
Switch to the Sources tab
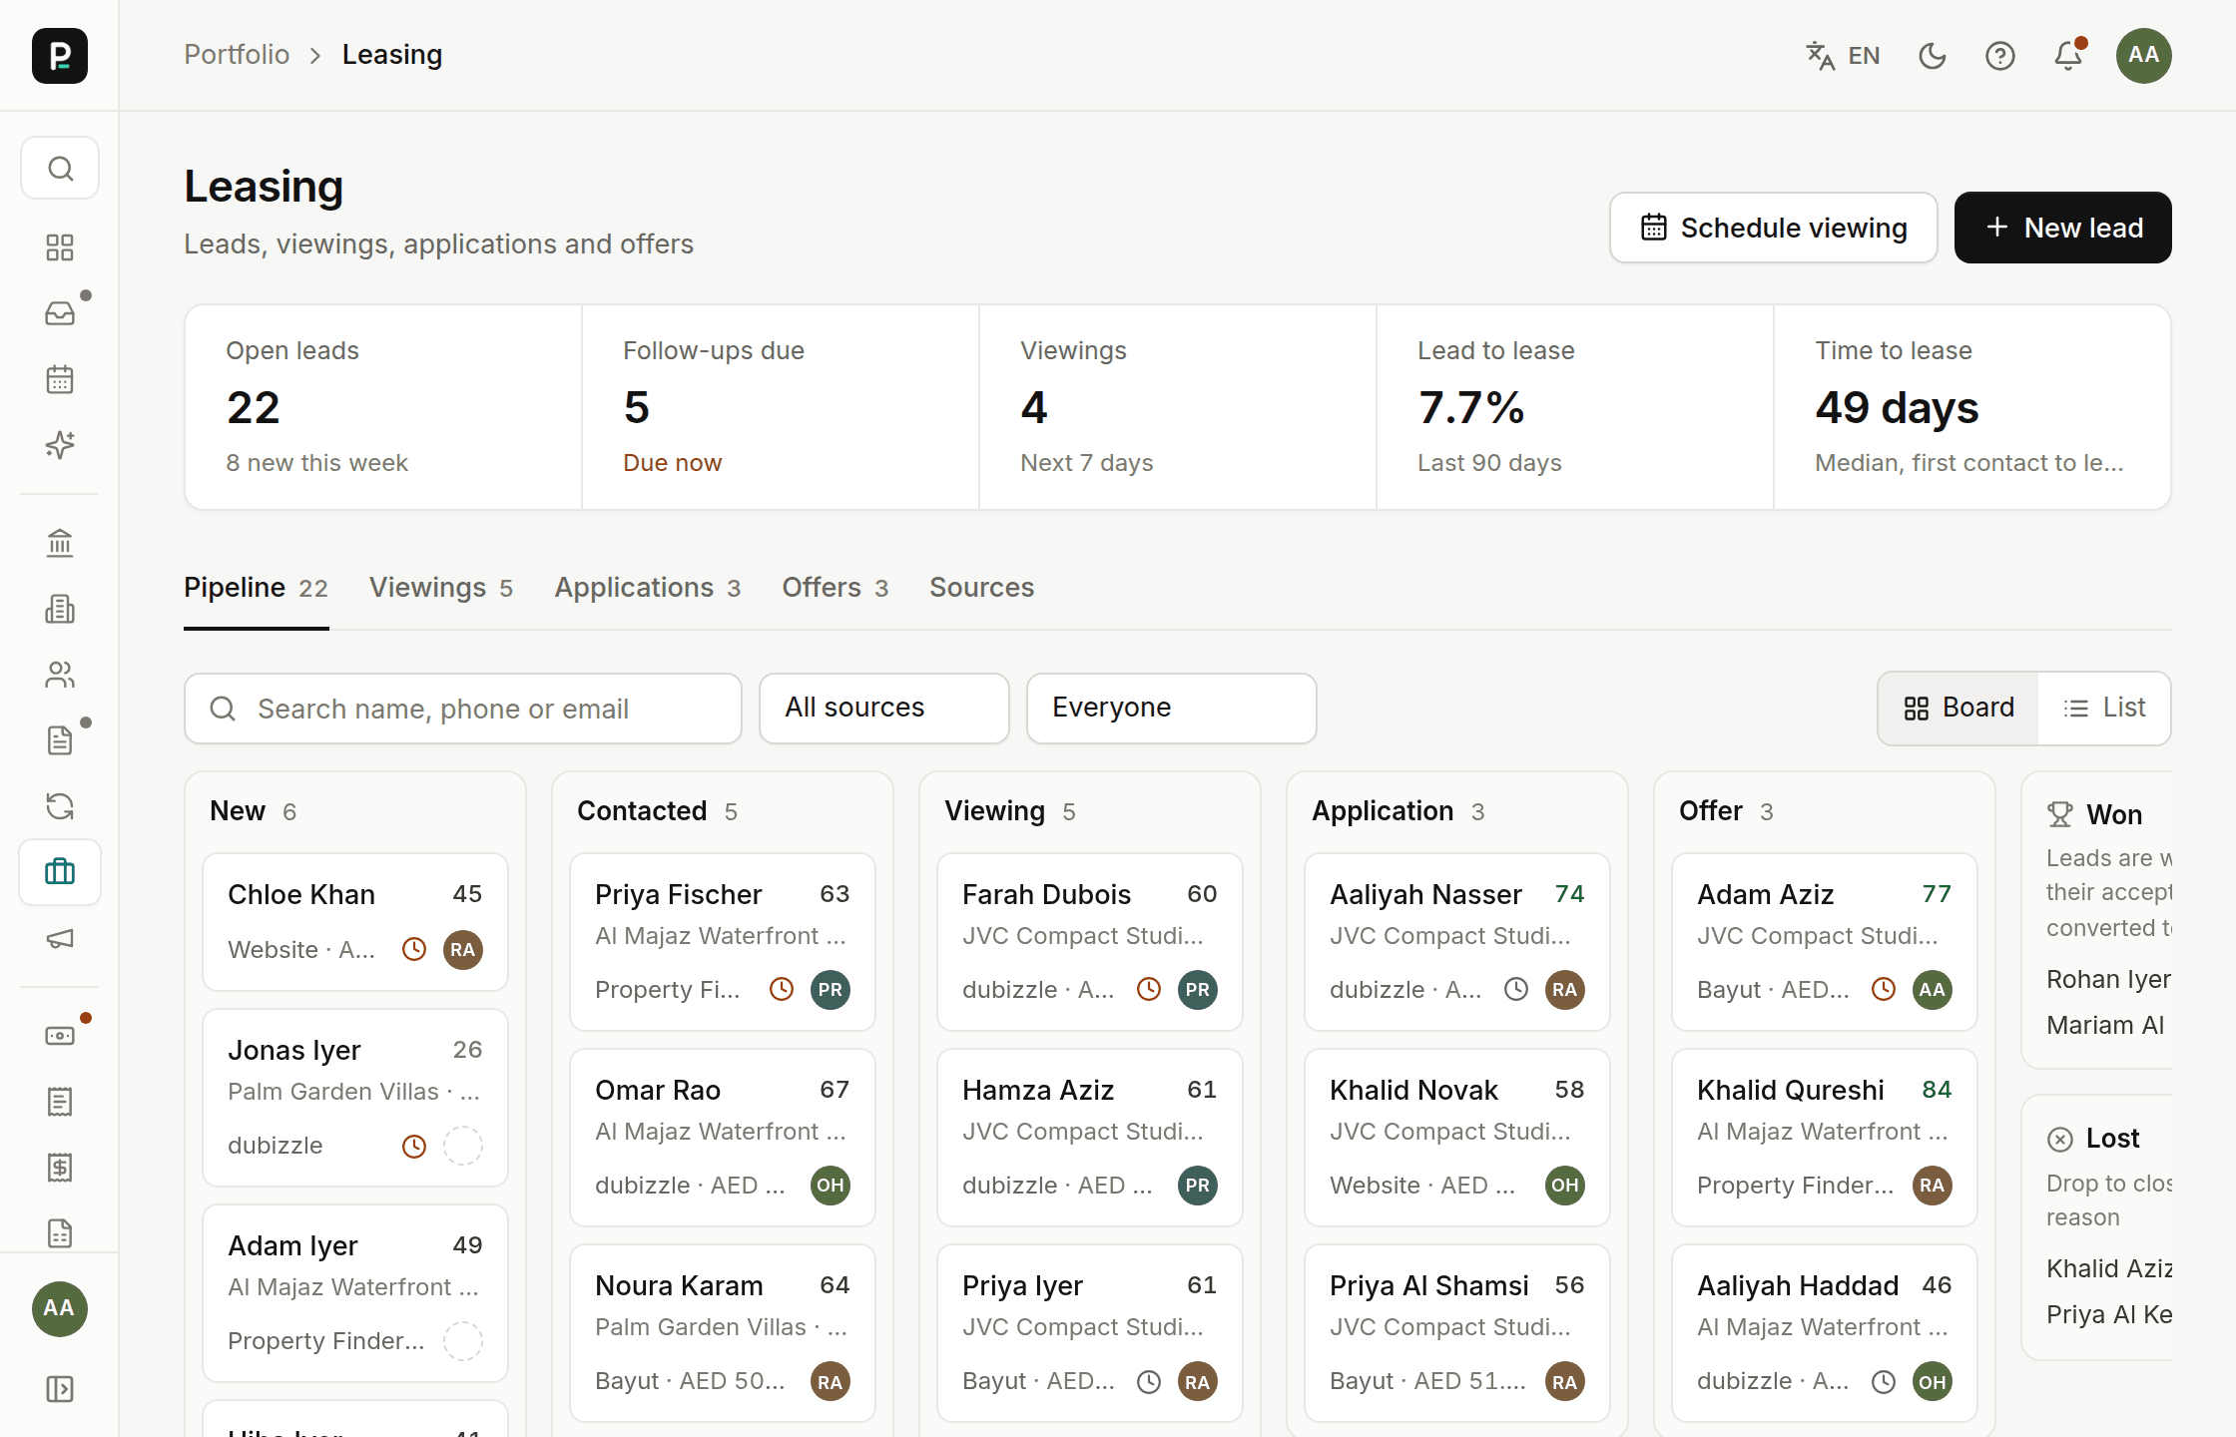pyautogui.click(x=982, y=588)
